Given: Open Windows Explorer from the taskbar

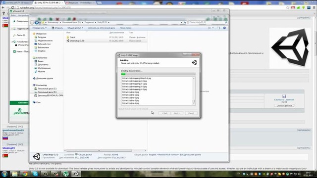Looking at the screenshot, I should pyautogui.click(x=14, y=174).
